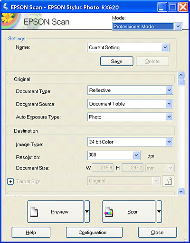The height and width of the screenshot is (243, 190).
Task: Open the Preview button's side arrow menu
Action: click(87, 212)
